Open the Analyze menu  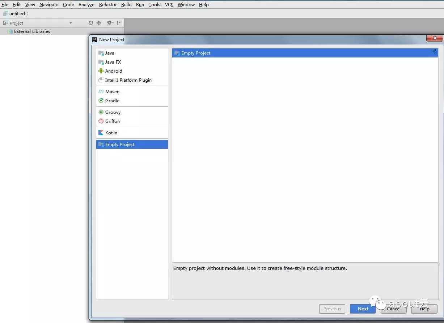click(x=86, y=5)
